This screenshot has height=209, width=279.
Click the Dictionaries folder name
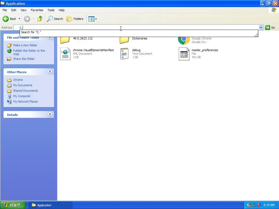click(140, 38)
